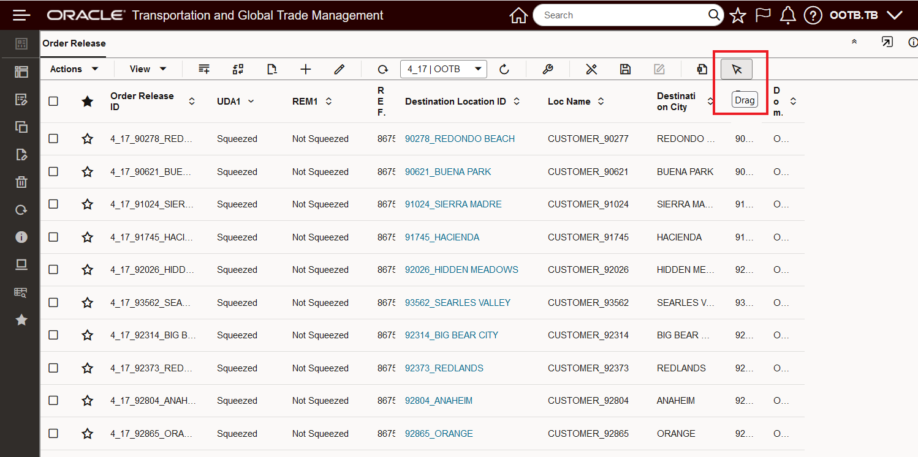Open Favorites star in the top header
Viewport: 918px width, 457px height.
(x=738, y=15)
